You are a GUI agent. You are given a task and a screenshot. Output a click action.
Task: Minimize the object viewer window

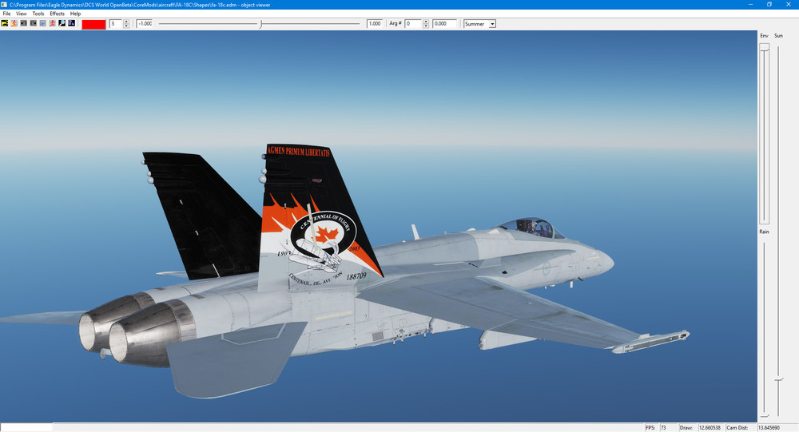click(750, 5)
